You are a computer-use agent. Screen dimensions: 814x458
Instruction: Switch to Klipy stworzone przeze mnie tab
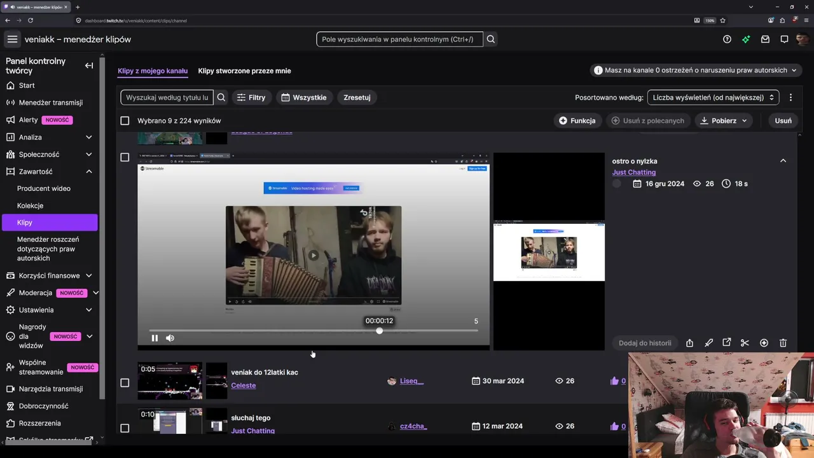[244, 71]
